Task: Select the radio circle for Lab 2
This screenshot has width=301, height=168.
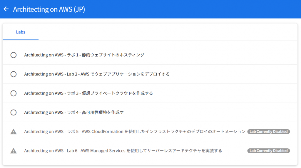Action: click(x=14, y=74)
